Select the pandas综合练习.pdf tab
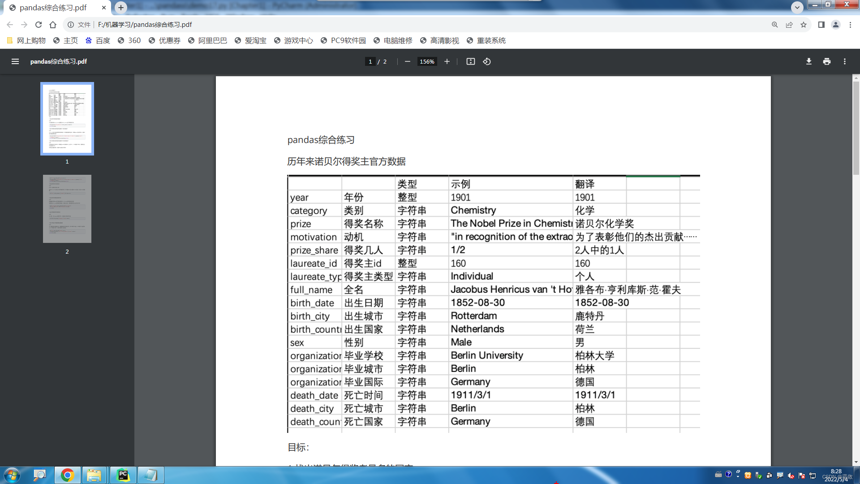This screenshot has height=484, width=860. point(54,8)
